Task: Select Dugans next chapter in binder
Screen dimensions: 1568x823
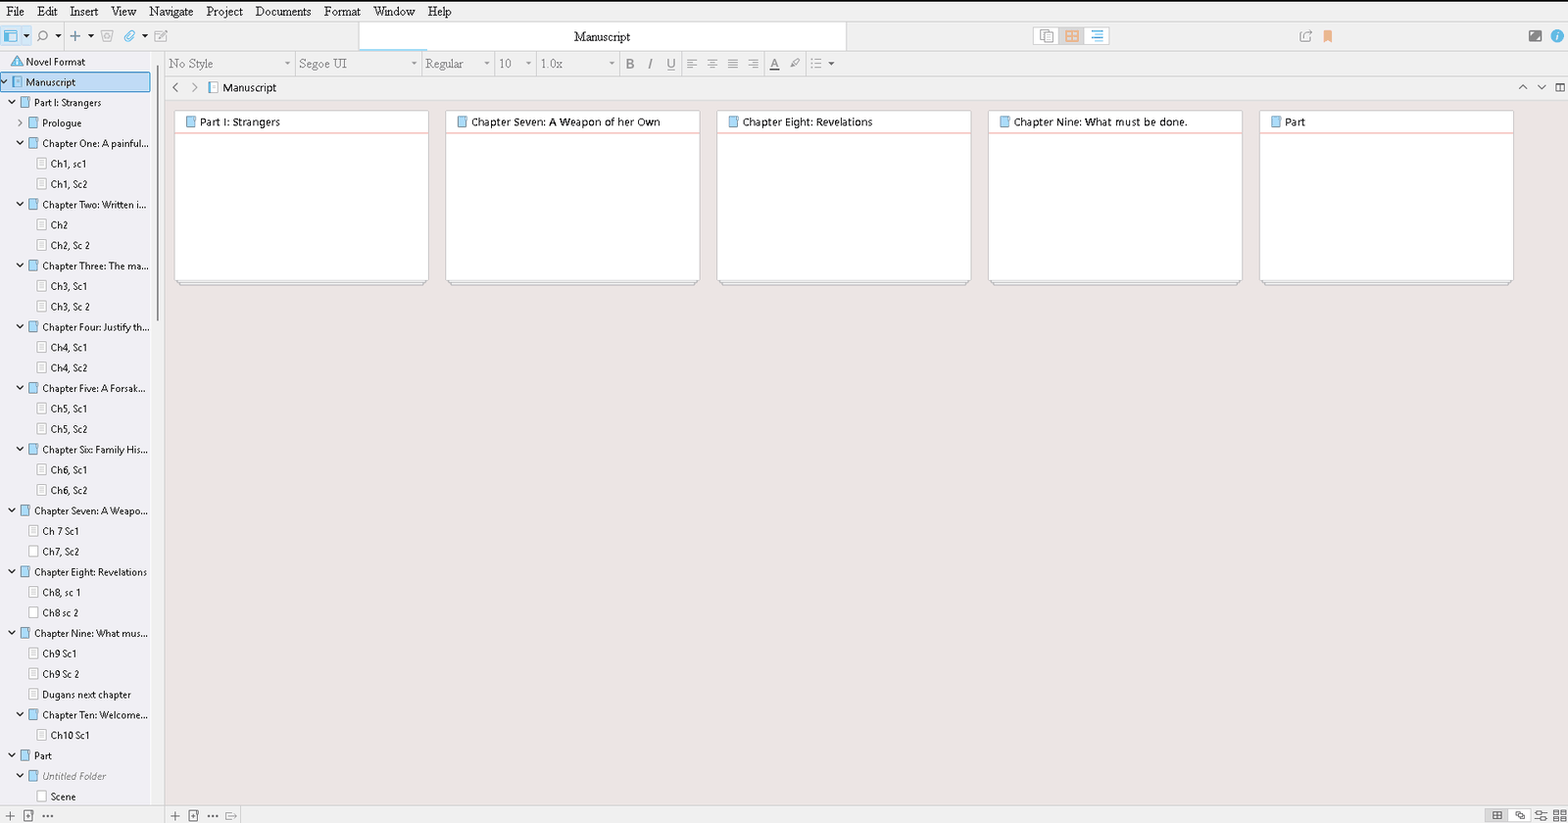Action: pyautogui.click(x=86, y=695)
